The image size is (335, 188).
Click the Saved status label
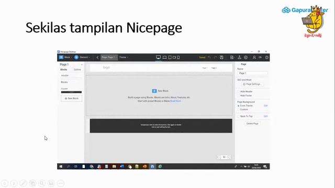[x=202, y=57]
